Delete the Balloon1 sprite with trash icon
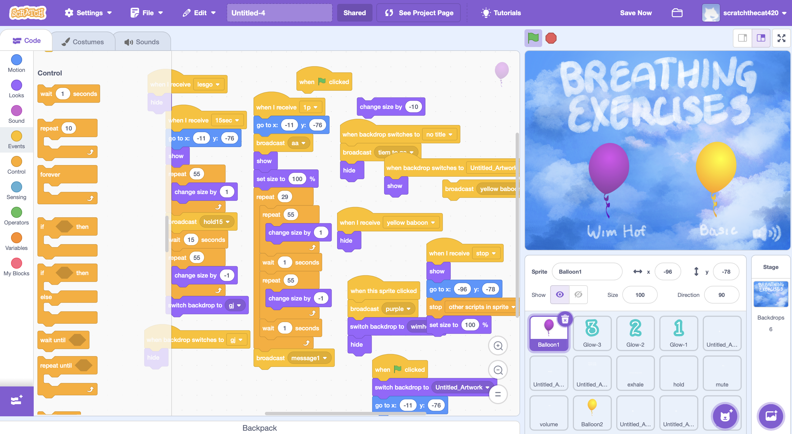 565,320
